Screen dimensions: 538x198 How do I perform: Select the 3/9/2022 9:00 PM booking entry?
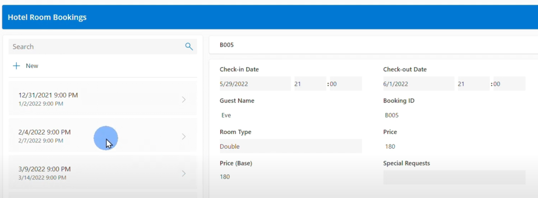pyautogui.click(x=102, y=172)
